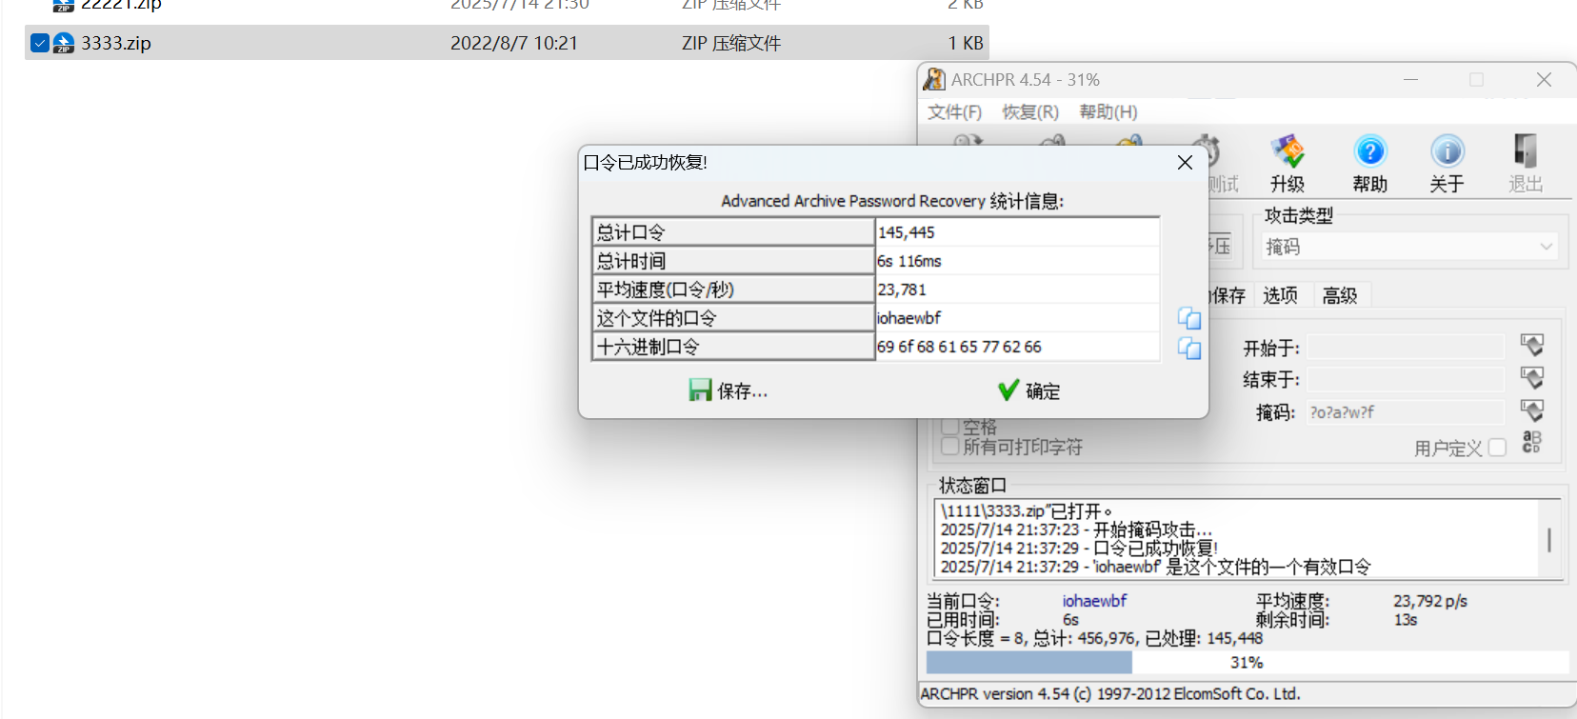Viewport: 1577px width, 719px height.
Task: Click the mask field ?o?a?w?f
Action: pyautogui.click(x=1406, y=411)
